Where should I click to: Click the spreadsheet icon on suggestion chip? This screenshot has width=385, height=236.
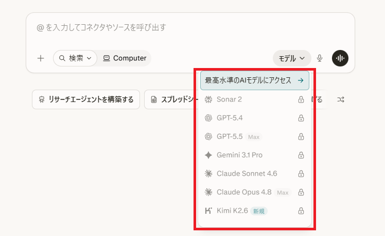click(154, 99)
